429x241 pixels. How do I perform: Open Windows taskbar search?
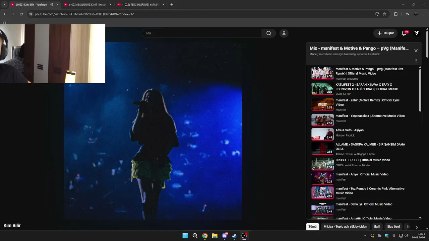pyautogui.click(x=195, y=236)
